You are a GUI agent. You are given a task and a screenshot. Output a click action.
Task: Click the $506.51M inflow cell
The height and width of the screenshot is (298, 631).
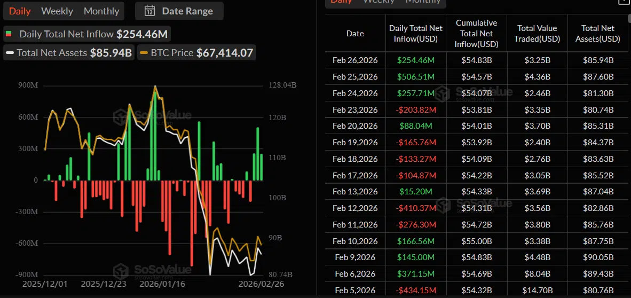(416, 76)
